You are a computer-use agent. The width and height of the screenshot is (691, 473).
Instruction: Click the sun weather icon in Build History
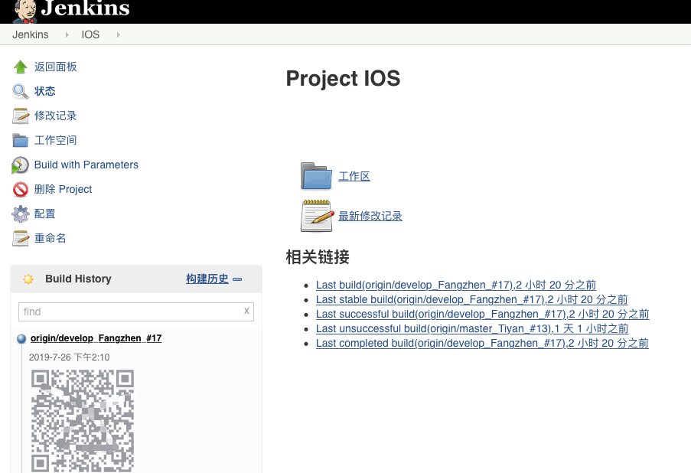28,279
